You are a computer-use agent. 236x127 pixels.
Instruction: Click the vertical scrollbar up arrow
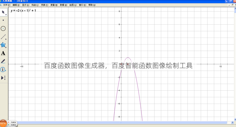pos(235,9)
